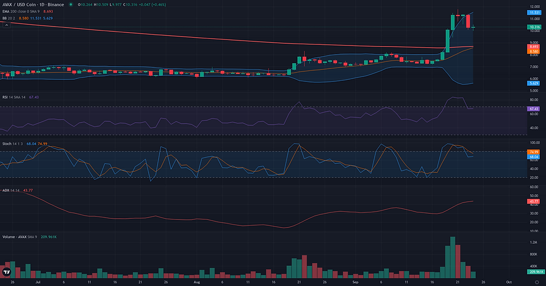The width and height of the screenshot is (546, 286).
Task: Click the lower Bollinger band label 5.629
Action: (534, 83)
